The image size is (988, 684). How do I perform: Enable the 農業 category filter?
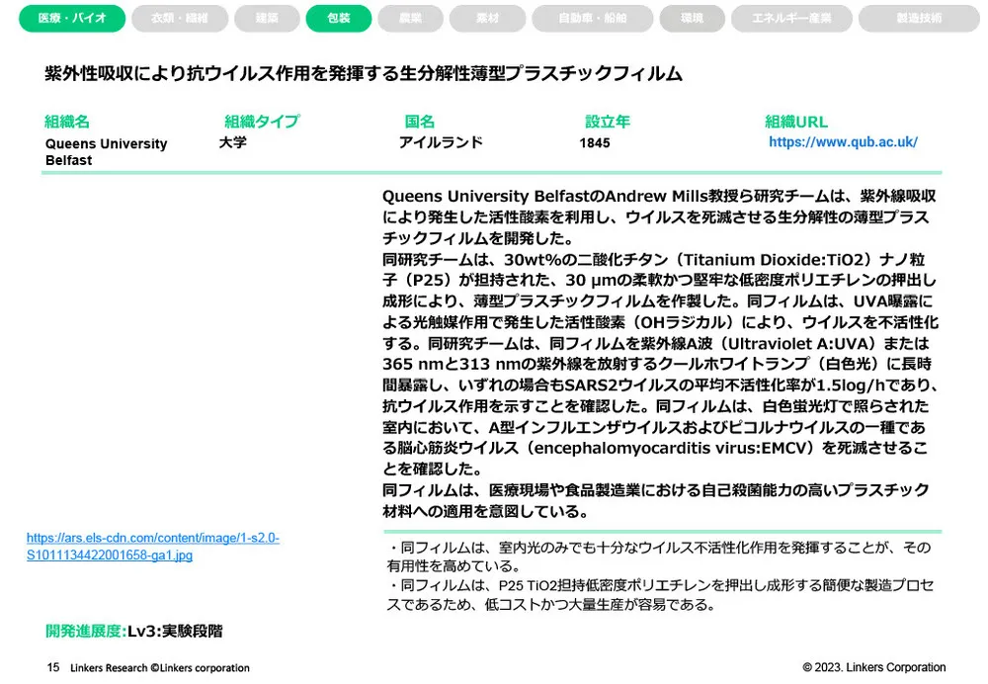pyautogui.click(x=409, y=18)
